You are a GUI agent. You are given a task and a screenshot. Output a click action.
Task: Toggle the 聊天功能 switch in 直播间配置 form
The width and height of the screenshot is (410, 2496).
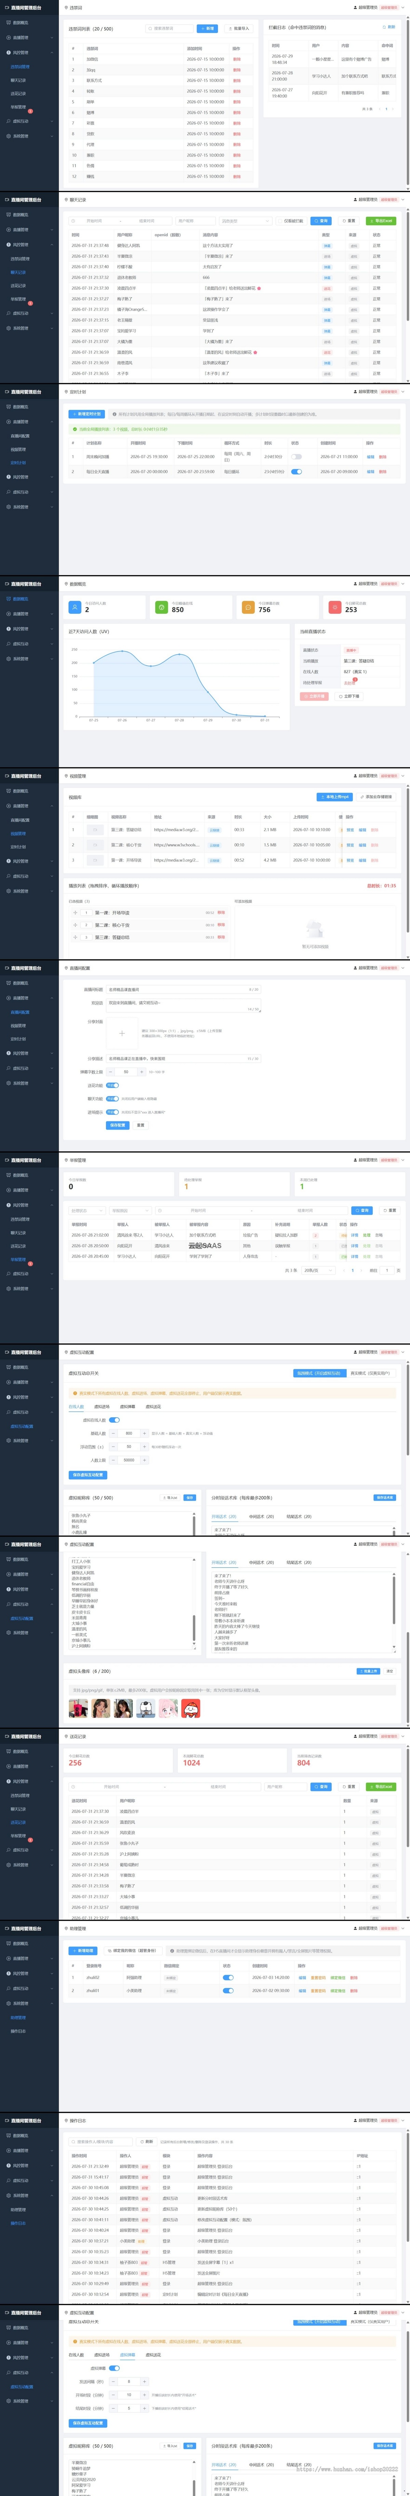[x=112, y=1099]
